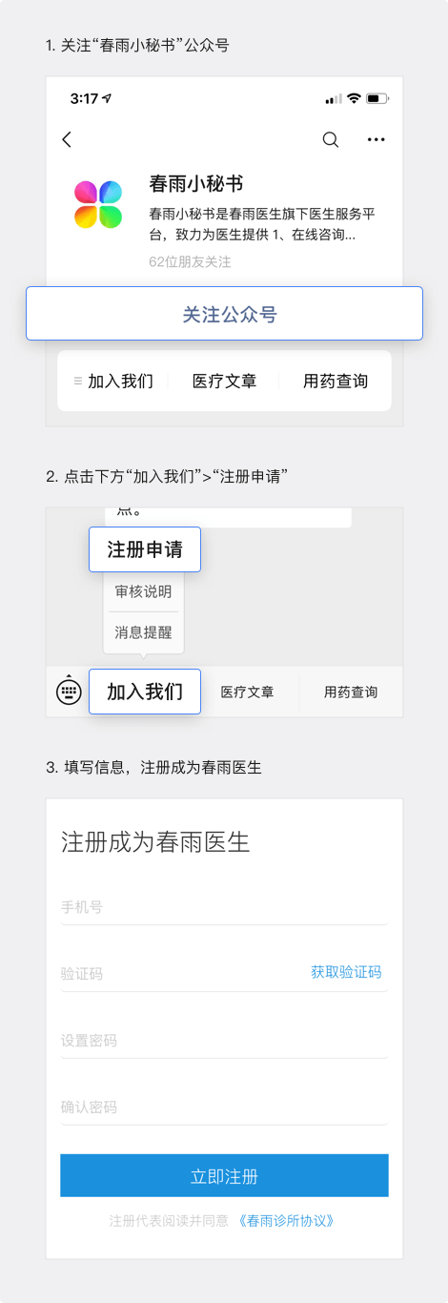
Task: Click the 关注公众号 button
Action: [x=224, y=314]
